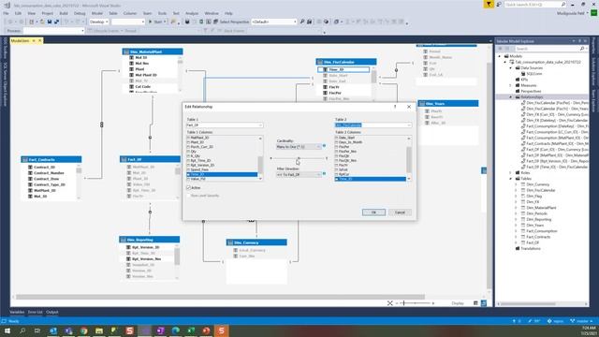Select Qty in Table 1 Columns list
This screenshot has height=337, width=599.
[x=195, y=152]
